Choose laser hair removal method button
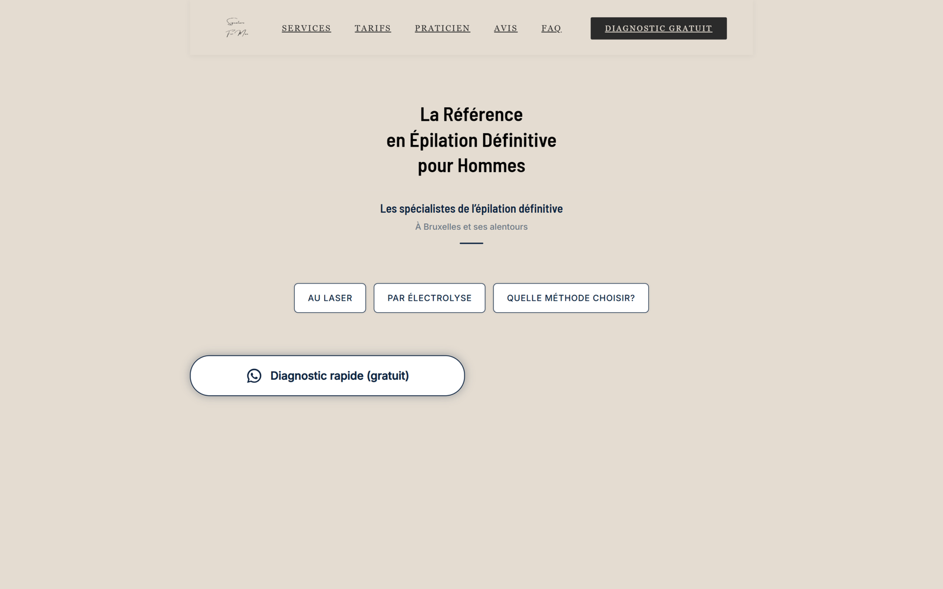This screenshot has height=589, width=943. click(x=329, y=298)
